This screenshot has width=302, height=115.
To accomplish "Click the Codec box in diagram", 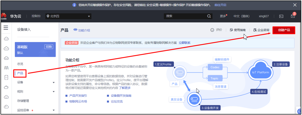I will pos(215,67).
